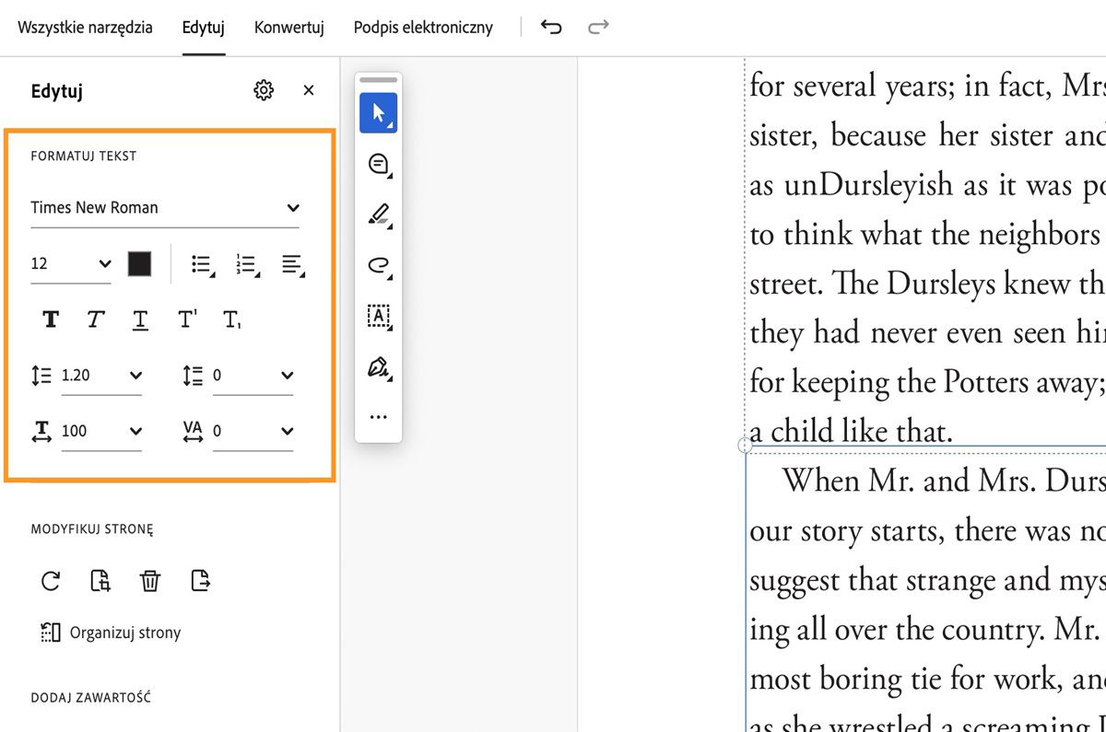Open the bulleted list options

[202, 264]
